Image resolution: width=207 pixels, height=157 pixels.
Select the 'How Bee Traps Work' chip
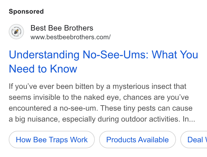[52, 140]
